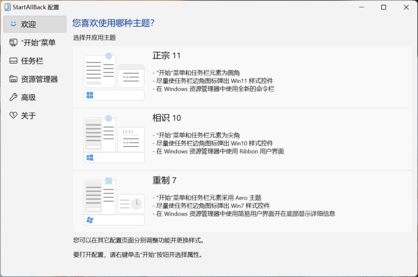Click the monitor icon next to "开始"菜单
418x277 pixels.
(13, 42)
